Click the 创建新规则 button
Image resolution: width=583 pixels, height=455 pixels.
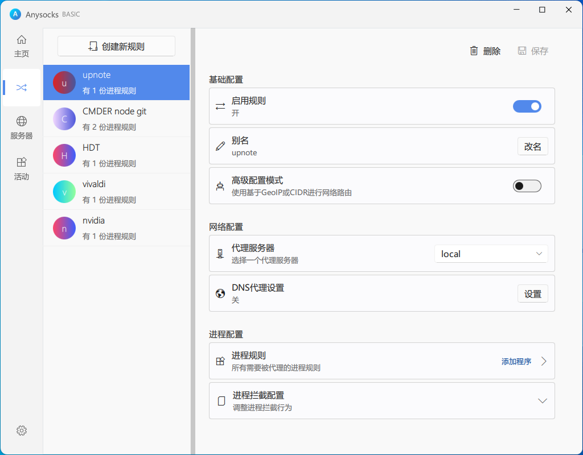click(117, 47)
